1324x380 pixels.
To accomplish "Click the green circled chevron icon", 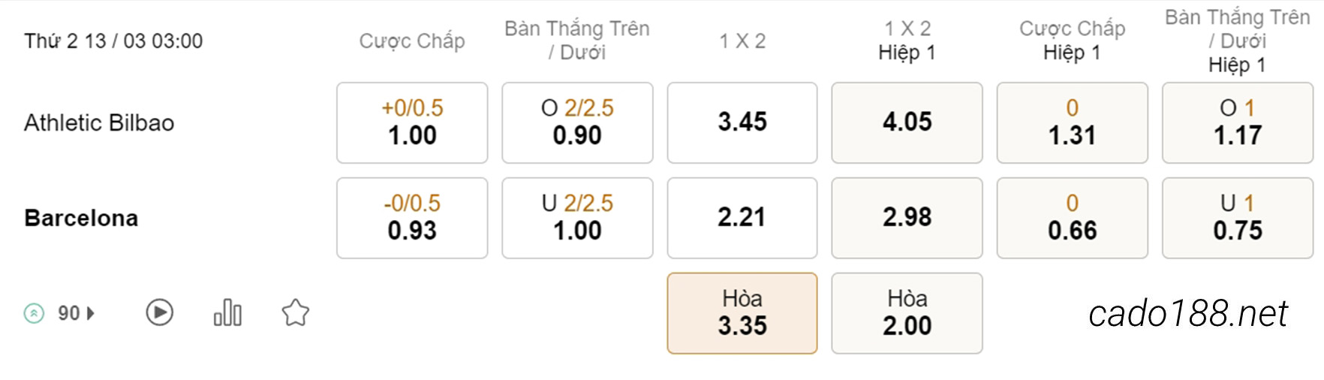I will [34, 313].
